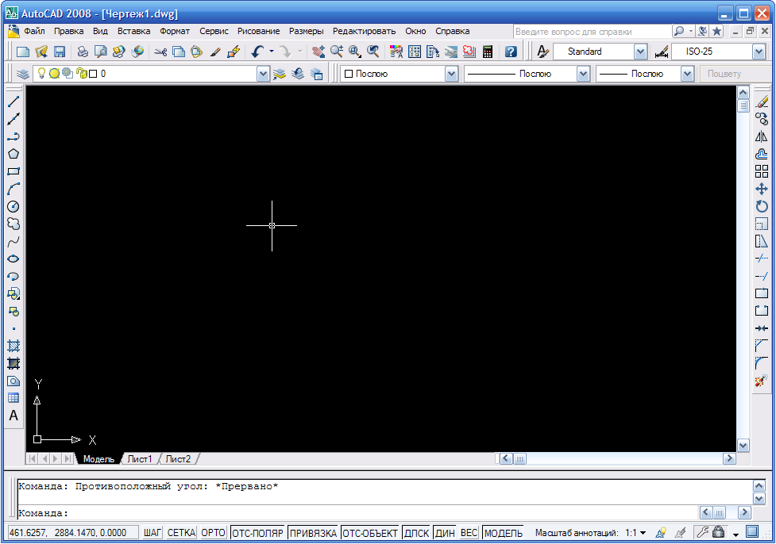This screenshot has height=544, width=776.
Task: Select the Explode modify tool
Action: [x=762, y=381]
